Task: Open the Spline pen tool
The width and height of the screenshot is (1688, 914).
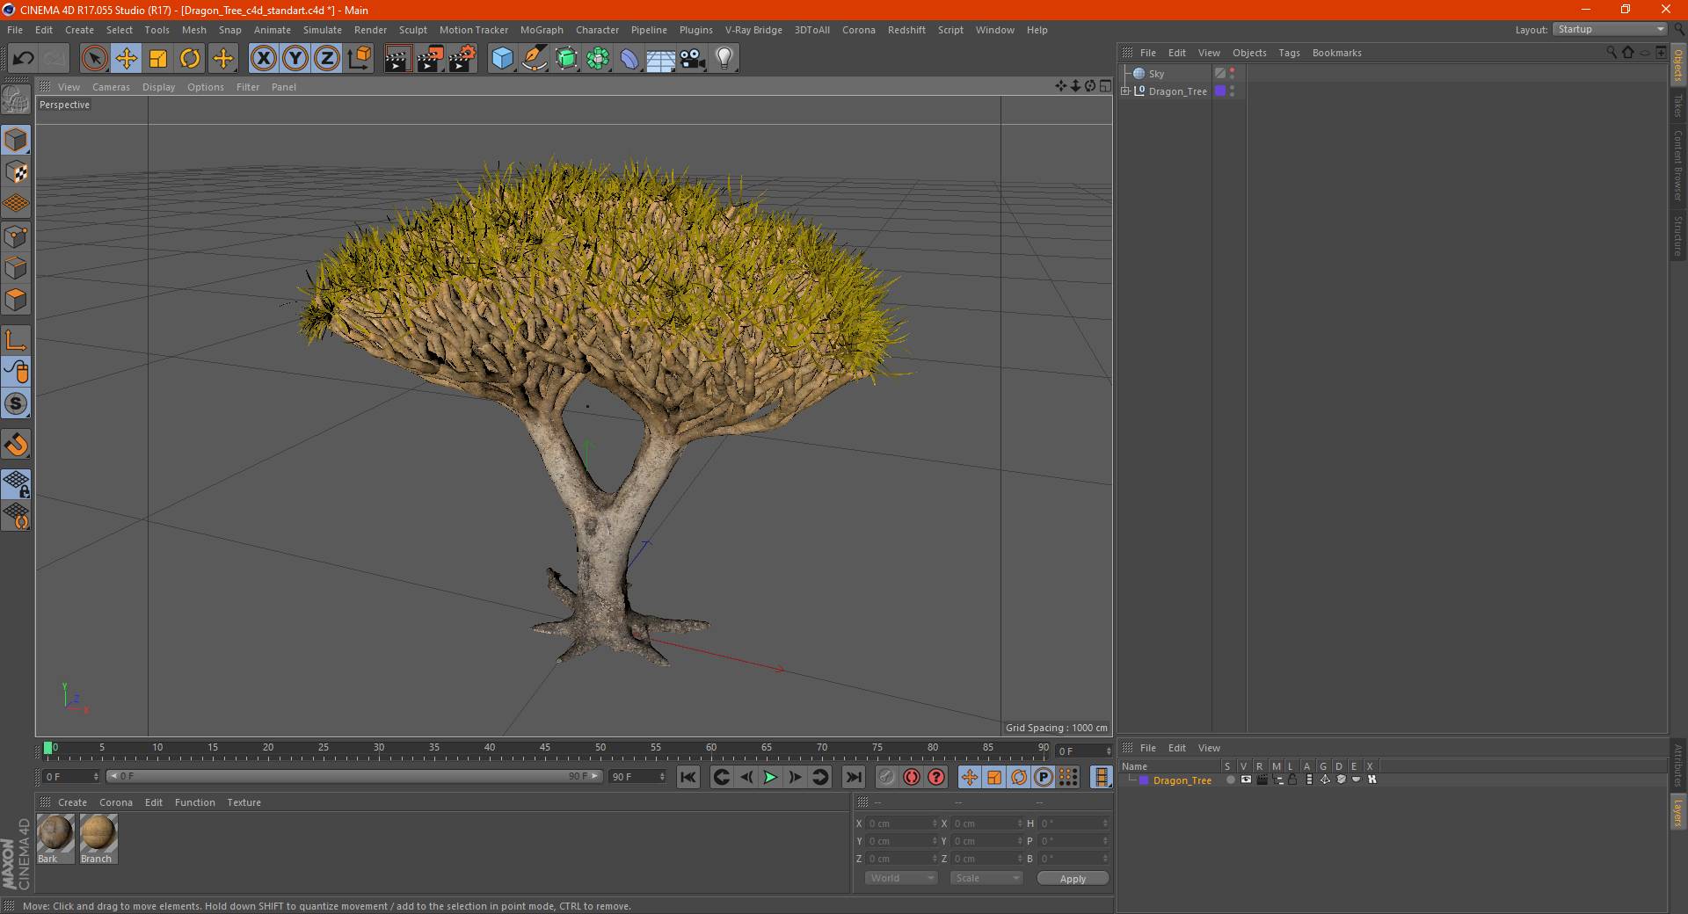Action: tap(535, 58)
